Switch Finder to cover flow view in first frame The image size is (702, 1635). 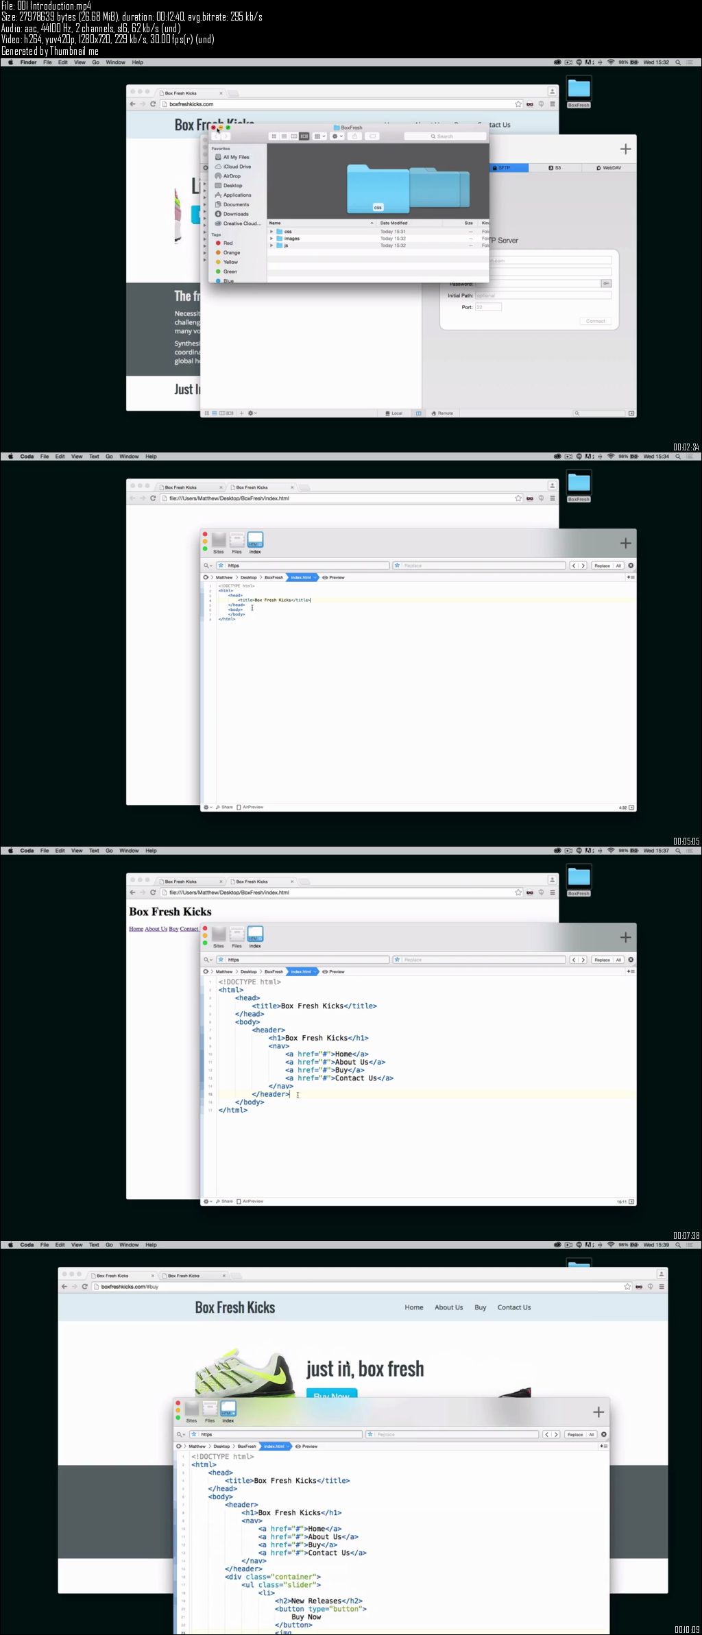point(304,136)
